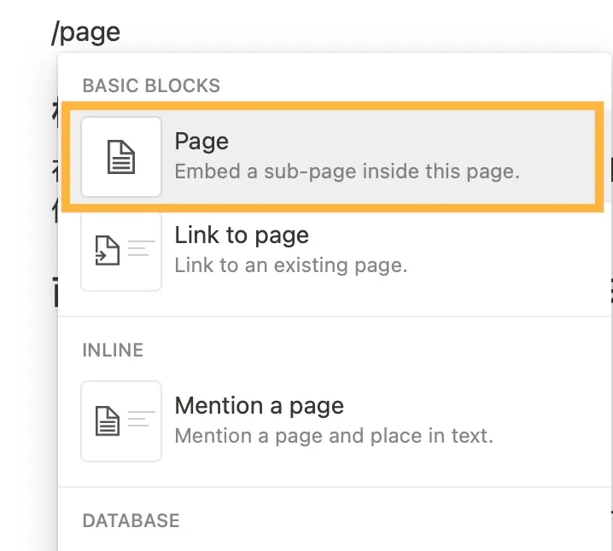Choose the "Mention a page" title text
This screenshot has height=551, width=613.
259,406
